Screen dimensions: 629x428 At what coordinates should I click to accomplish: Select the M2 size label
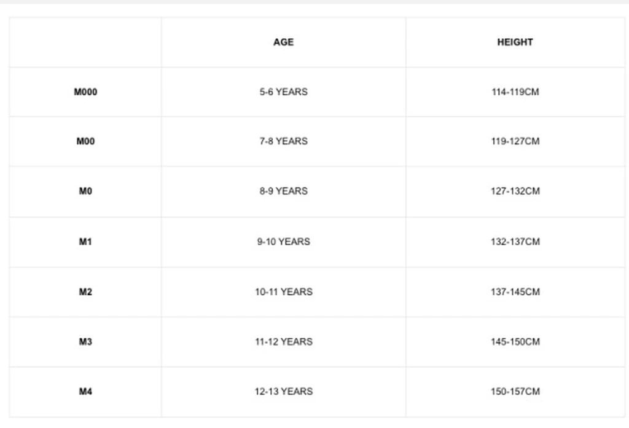click(85, 291)
